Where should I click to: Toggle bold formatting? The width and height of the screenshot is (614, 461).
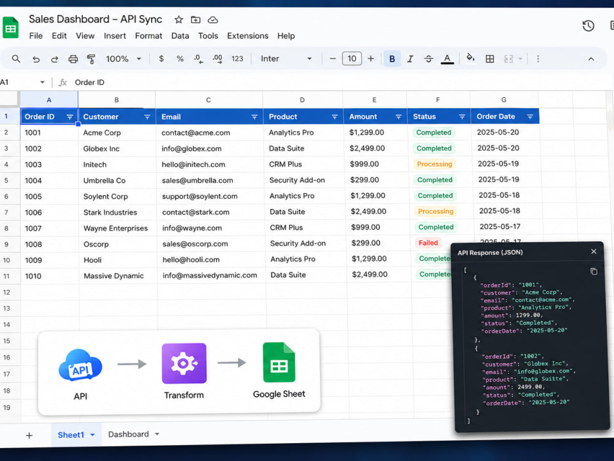tap(392, 59)
